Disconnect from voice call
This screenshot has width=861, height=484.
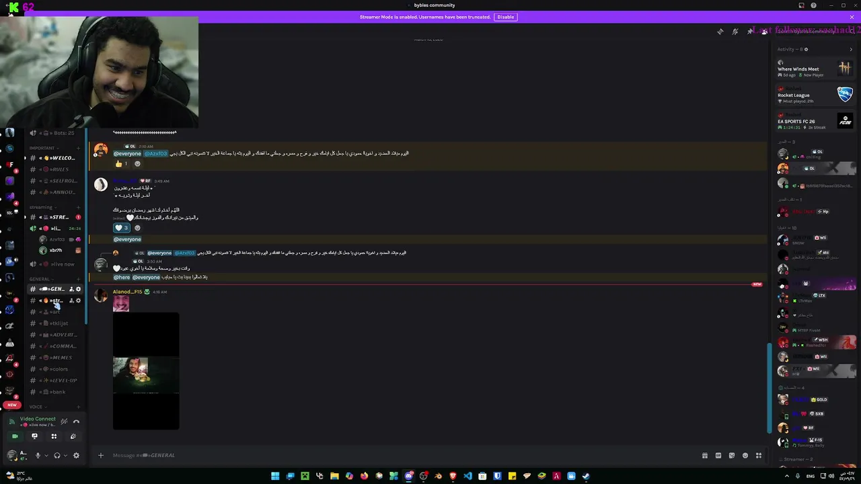click(76, 421)
